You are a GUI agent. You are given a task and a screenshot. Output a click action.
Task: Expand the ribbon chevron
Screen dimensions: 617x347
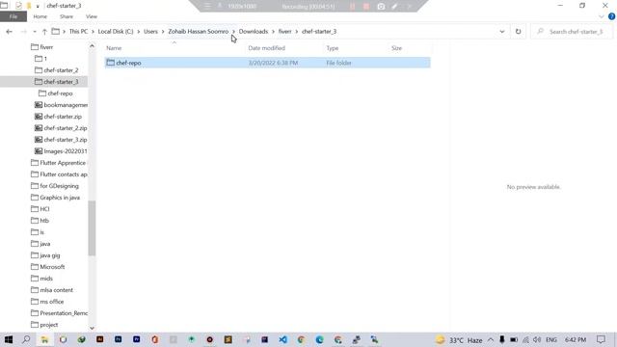601,16
